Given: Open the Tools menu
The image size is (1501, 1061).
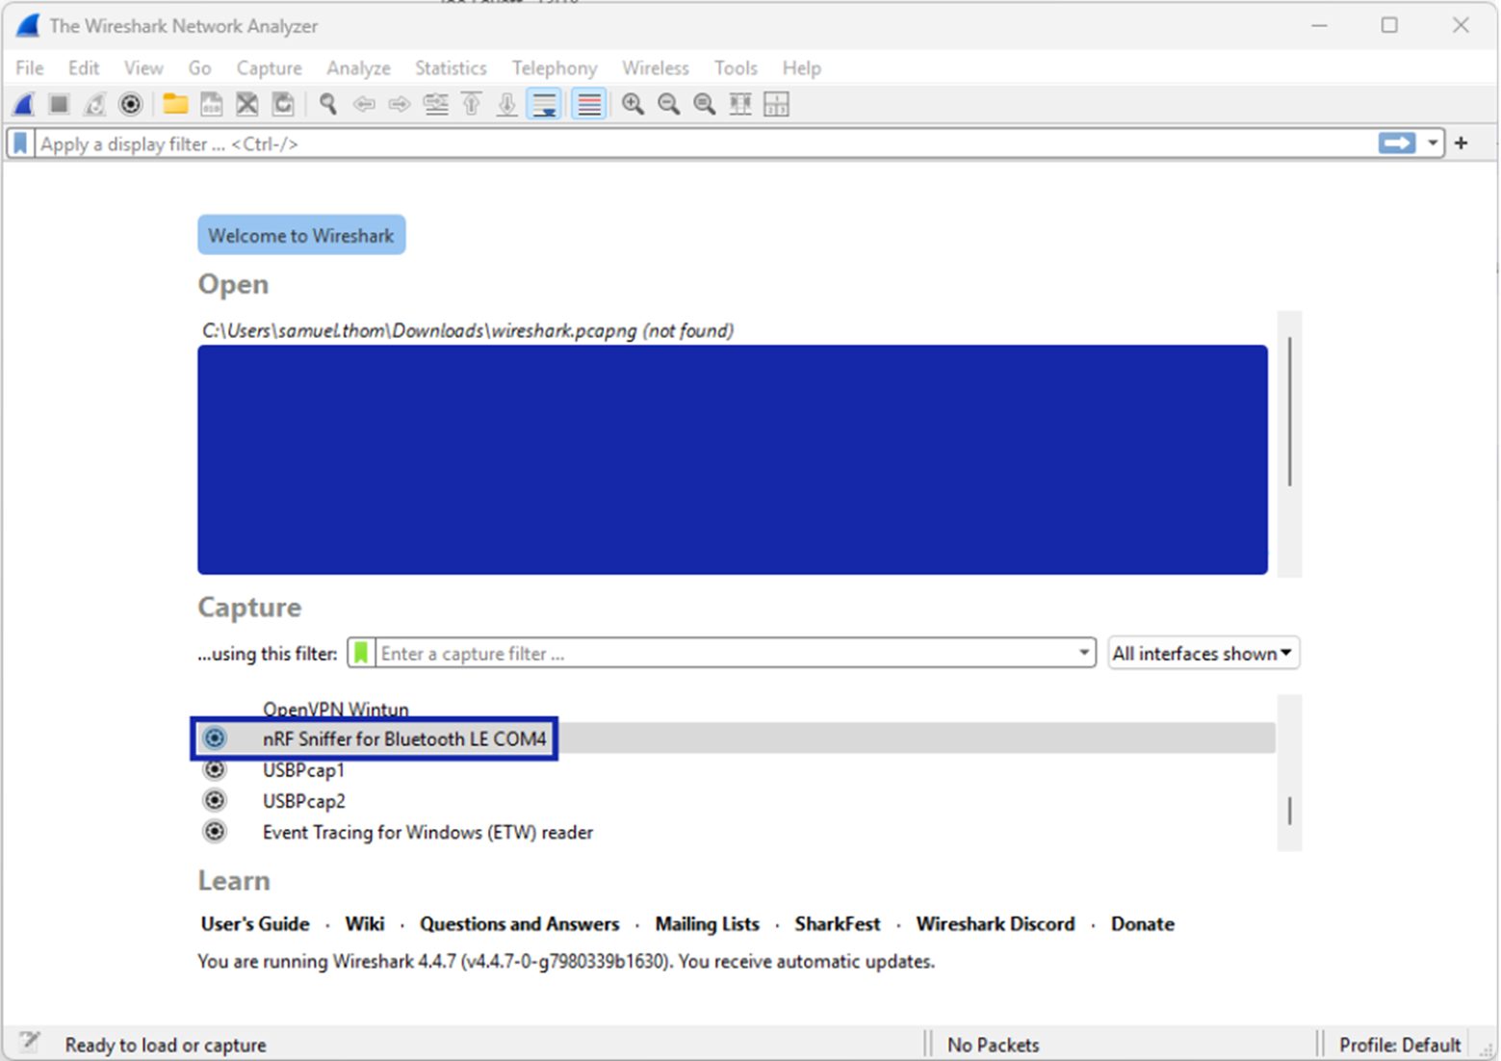Looking at the screenshot, I should tap(736, 67).
